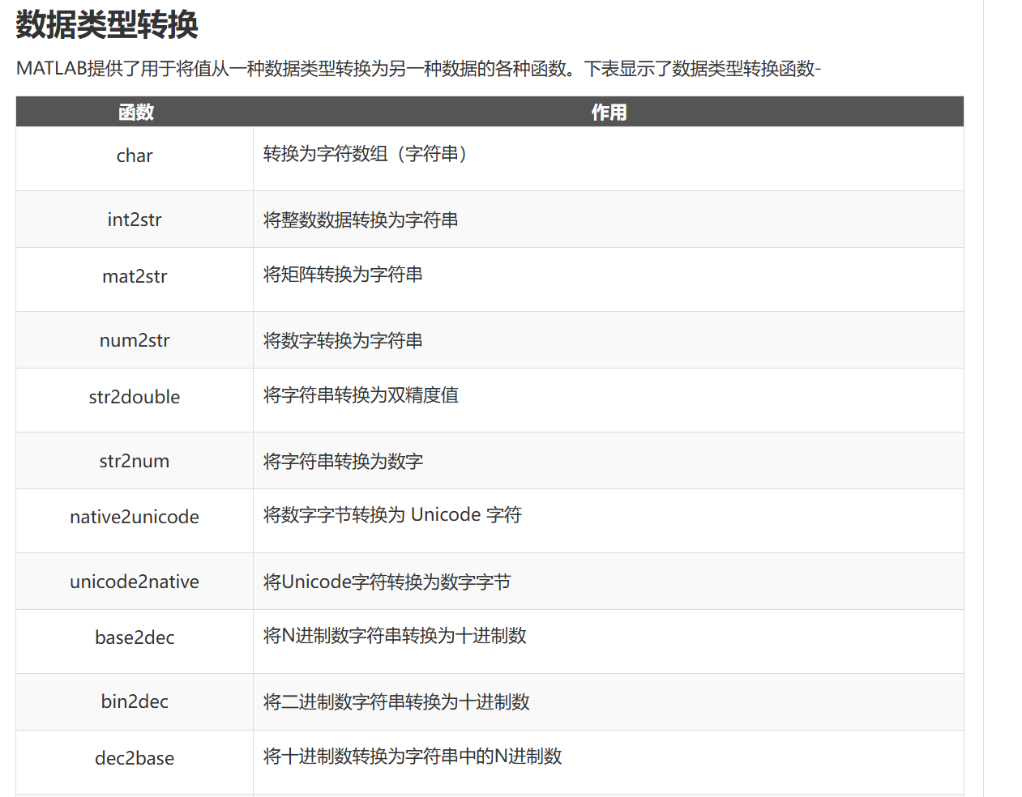Click the description 将字符串转换为数字
The image size is (1022, 797).
343,461
